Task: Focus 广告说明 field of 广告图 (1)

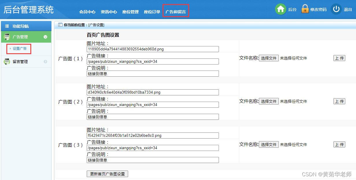Action: click(153, 74)
